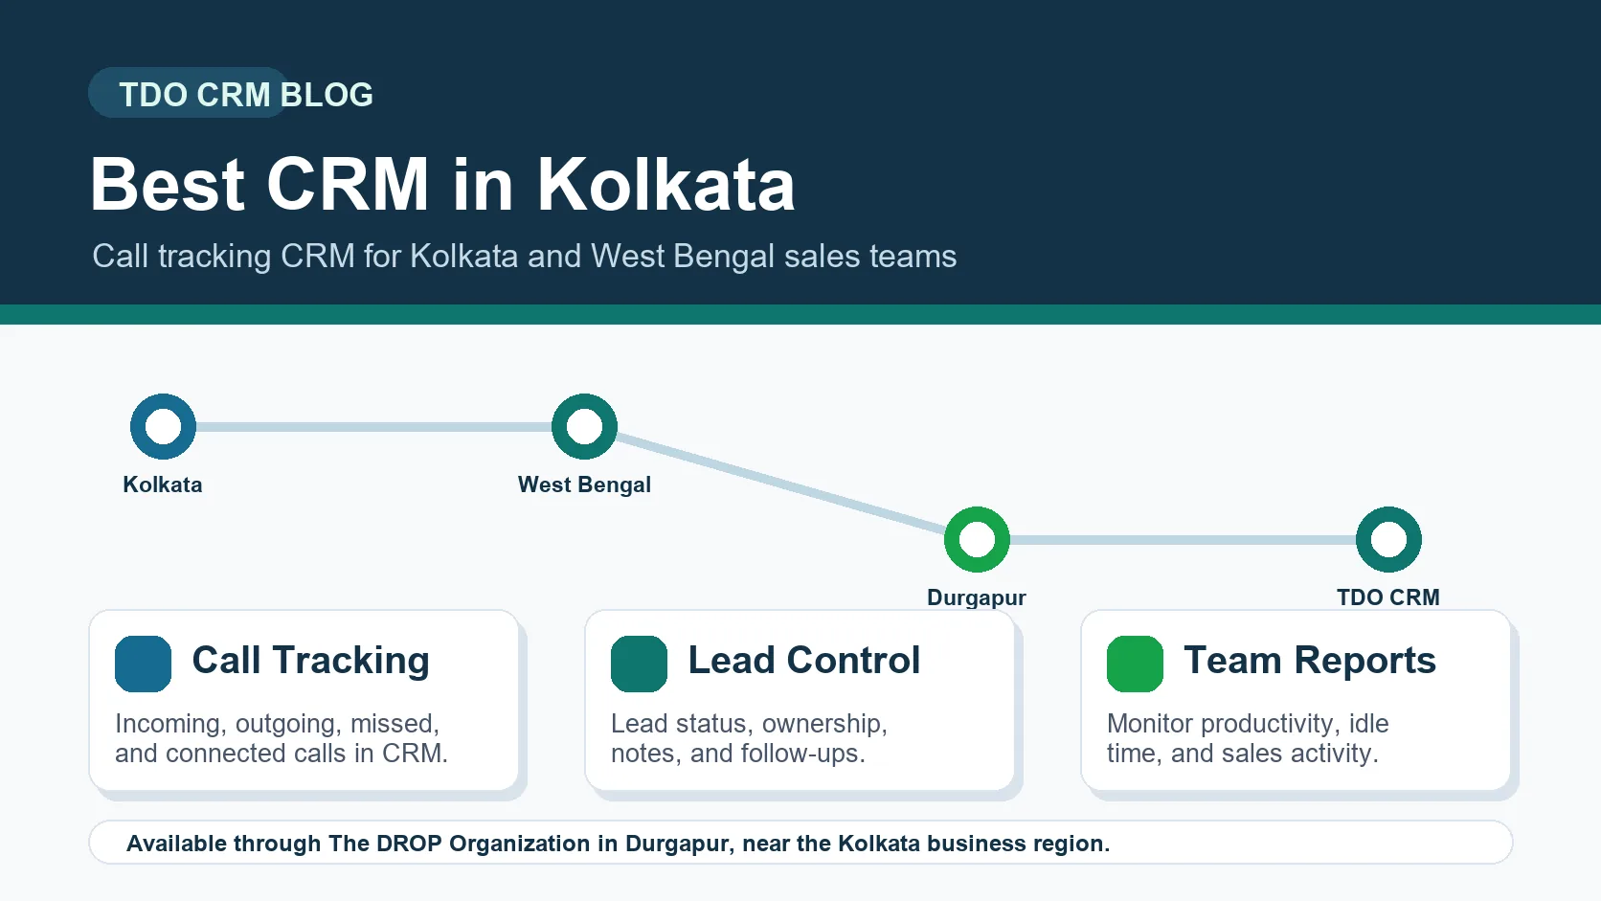1601x901 pixels.
Task: Click 'Incoming, outgoing, missed' description text
Action: point(282,738)
